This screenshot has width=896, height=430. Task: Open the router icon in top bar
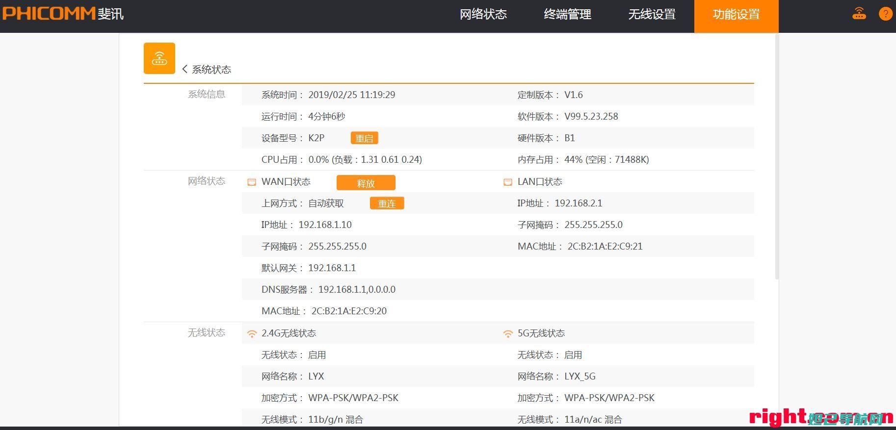coord(859,13)
